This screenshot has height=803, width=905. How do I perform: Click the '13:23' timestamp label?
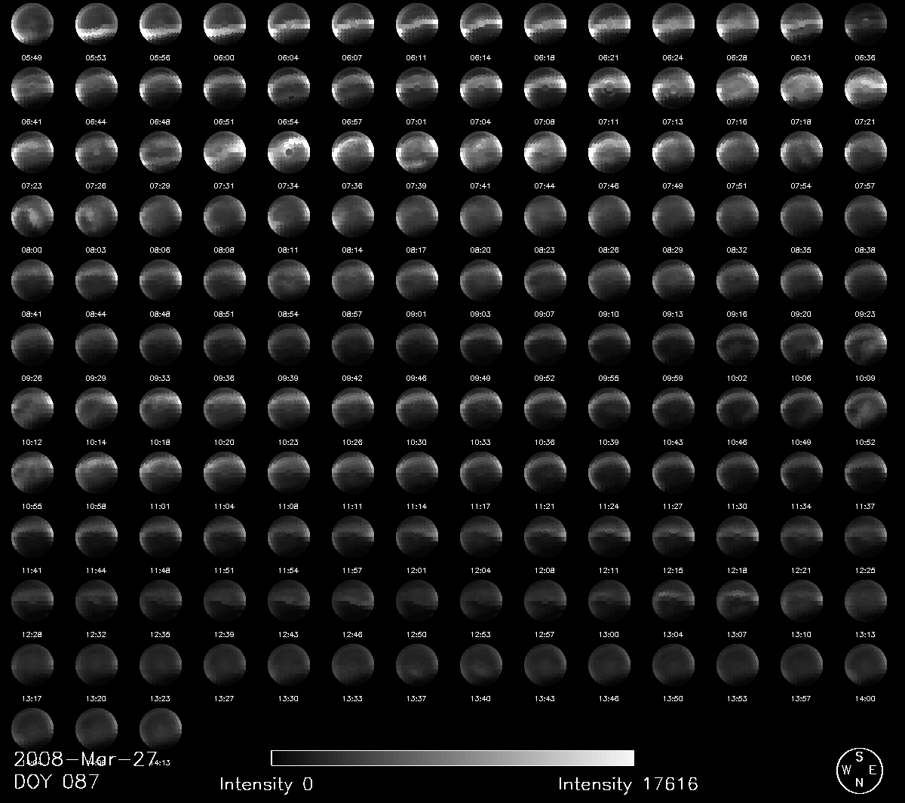[x=160, y=698]
